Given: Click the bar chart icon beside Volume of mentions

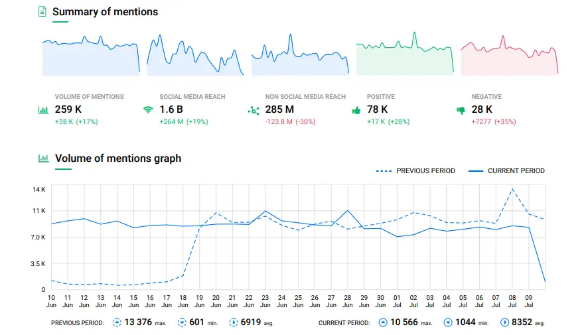Looking at the screenshot, I should (43, 111).
